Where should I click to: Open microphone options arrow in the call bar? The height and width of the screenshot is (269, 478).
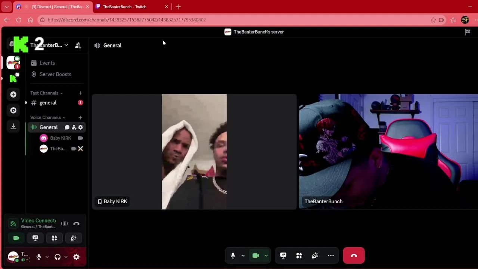point(243,256)
